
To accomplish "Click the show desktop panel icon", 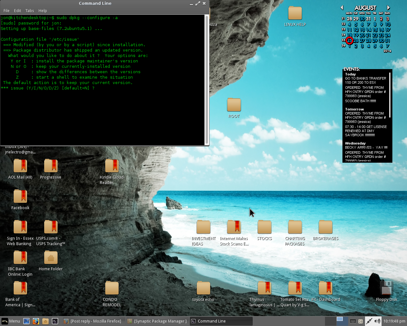I will (x=26, y=321).
